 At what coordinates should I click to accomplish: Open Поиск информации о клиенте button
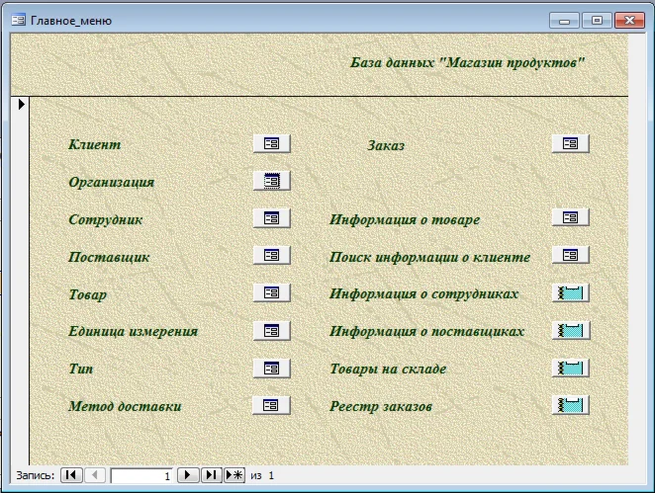570,256
